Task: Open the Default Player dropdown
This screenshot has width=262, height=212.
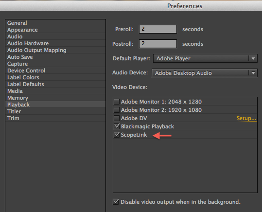Action: (205, 58)
